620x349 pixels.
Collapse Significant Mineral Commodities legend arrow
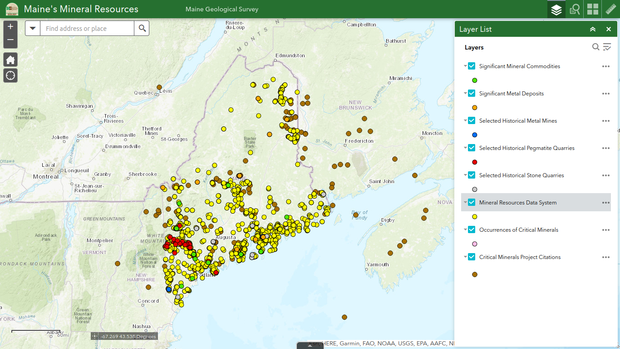click(465, 66)
